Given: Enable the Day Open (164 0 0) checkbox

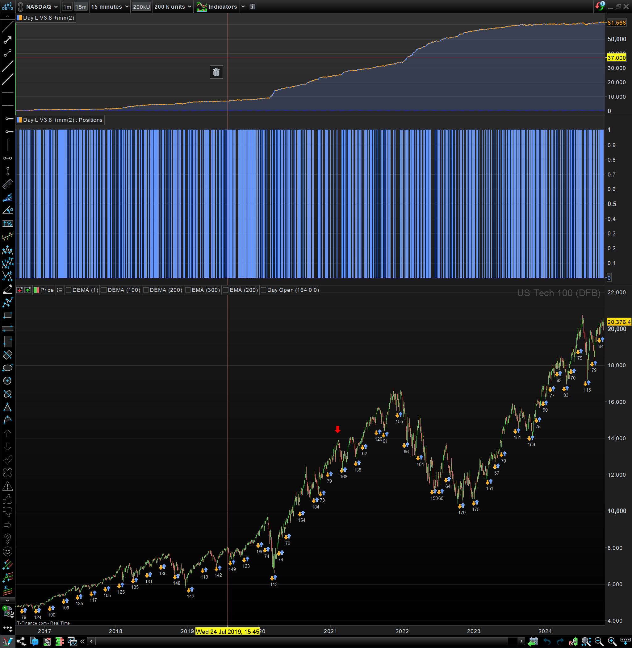Looking at the screenshot, I should (264, 290).
